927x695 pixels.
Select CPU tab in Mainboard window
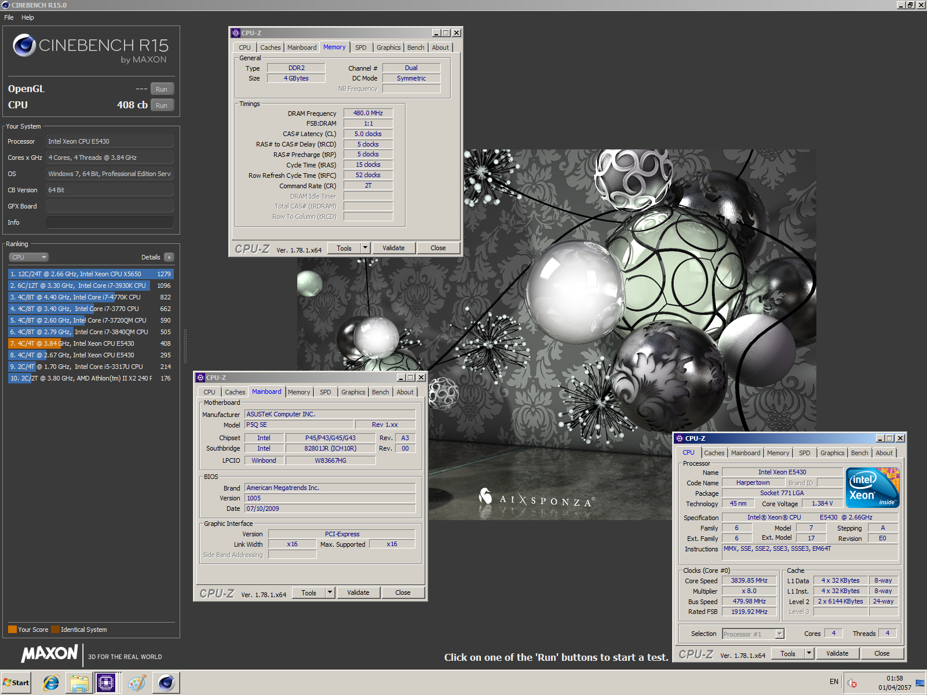tap(209, 392)
